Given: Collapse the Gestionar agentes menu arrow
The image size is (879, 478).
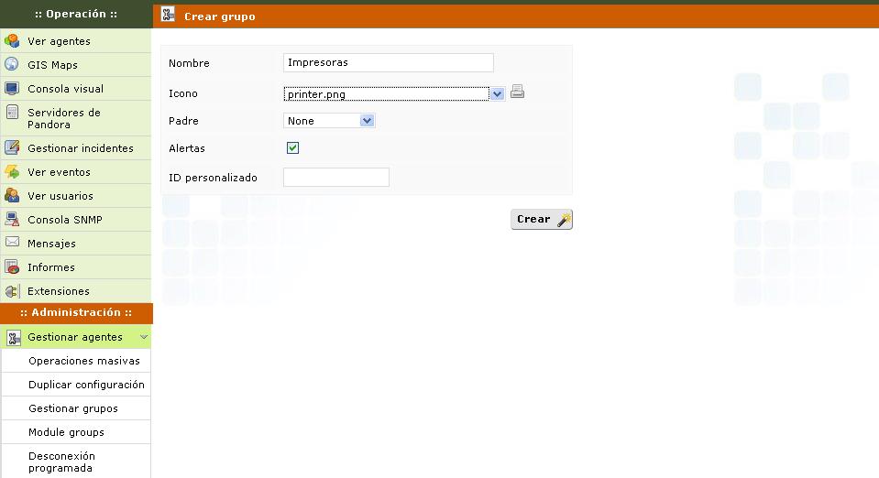Looking at the screenshot, I should point(144,337).
